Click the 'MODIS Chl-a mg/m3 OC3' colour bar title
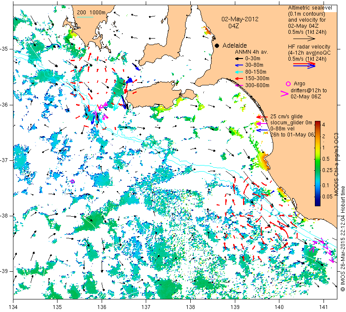The height and width of the screenshot is (312, 346). (336, 164)
